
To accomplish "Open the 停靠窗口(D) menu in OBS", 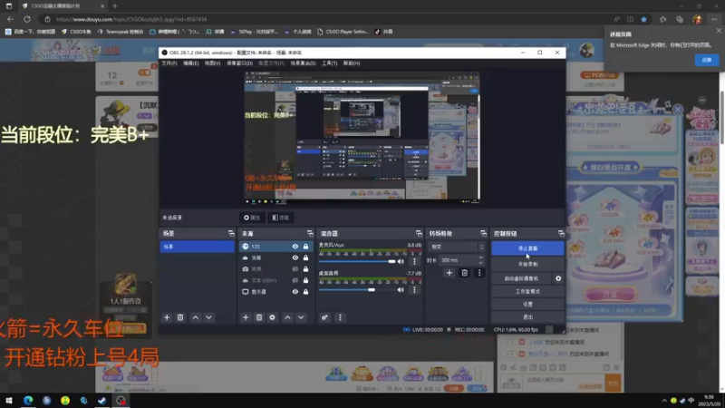I will tap(239, 63).
